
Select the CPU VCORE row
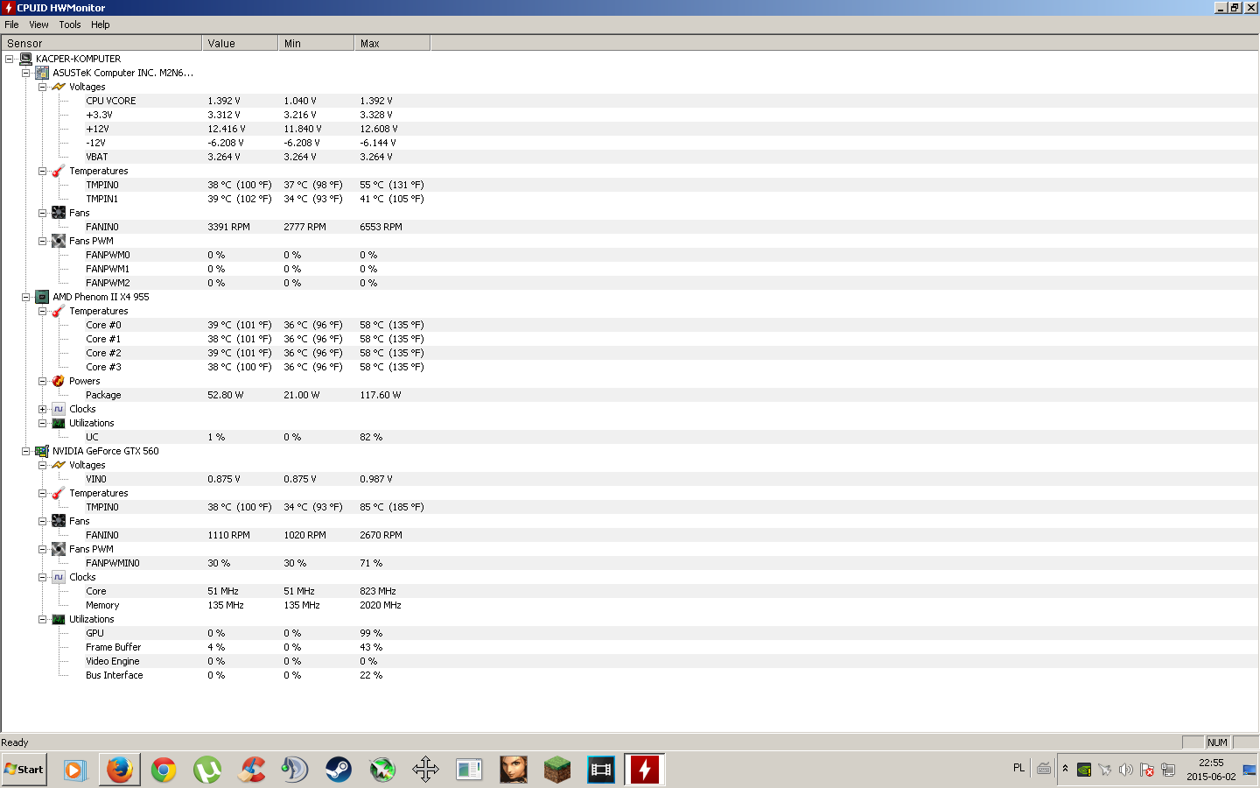click(x=629, y=101)
